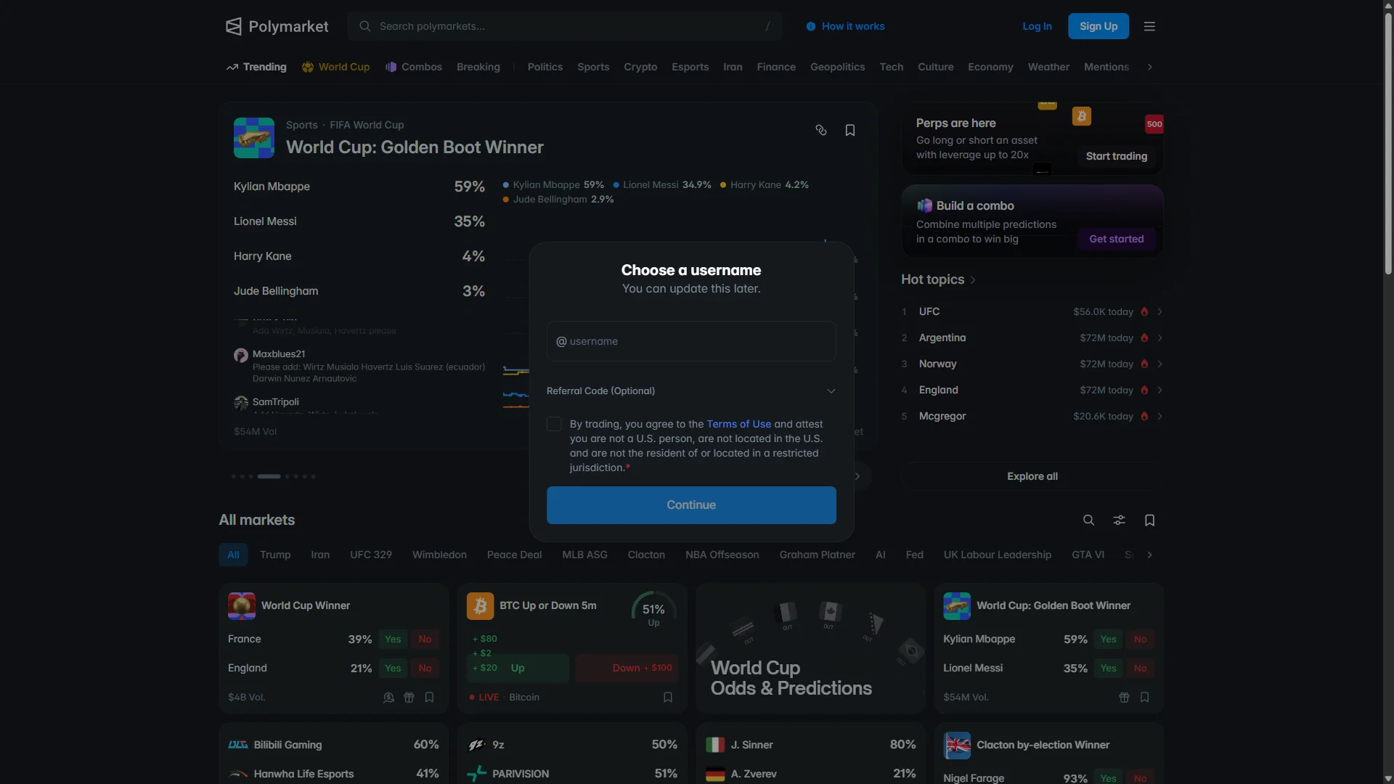Expand the Referral Code (Optional) section
Image resolution: width=1394 pixels, height=784 pixels.
click(691, 391)
